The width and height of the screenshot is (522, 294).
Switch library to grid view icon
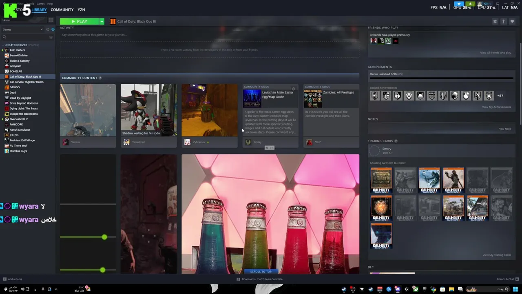point(51,20)
